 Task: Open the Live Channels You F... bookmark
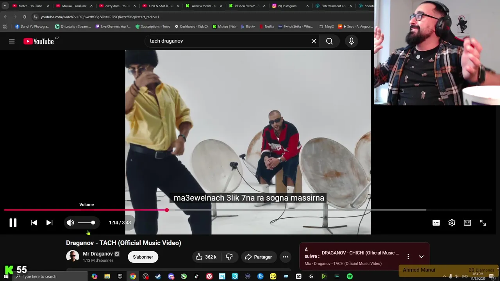tap(113, 27)
